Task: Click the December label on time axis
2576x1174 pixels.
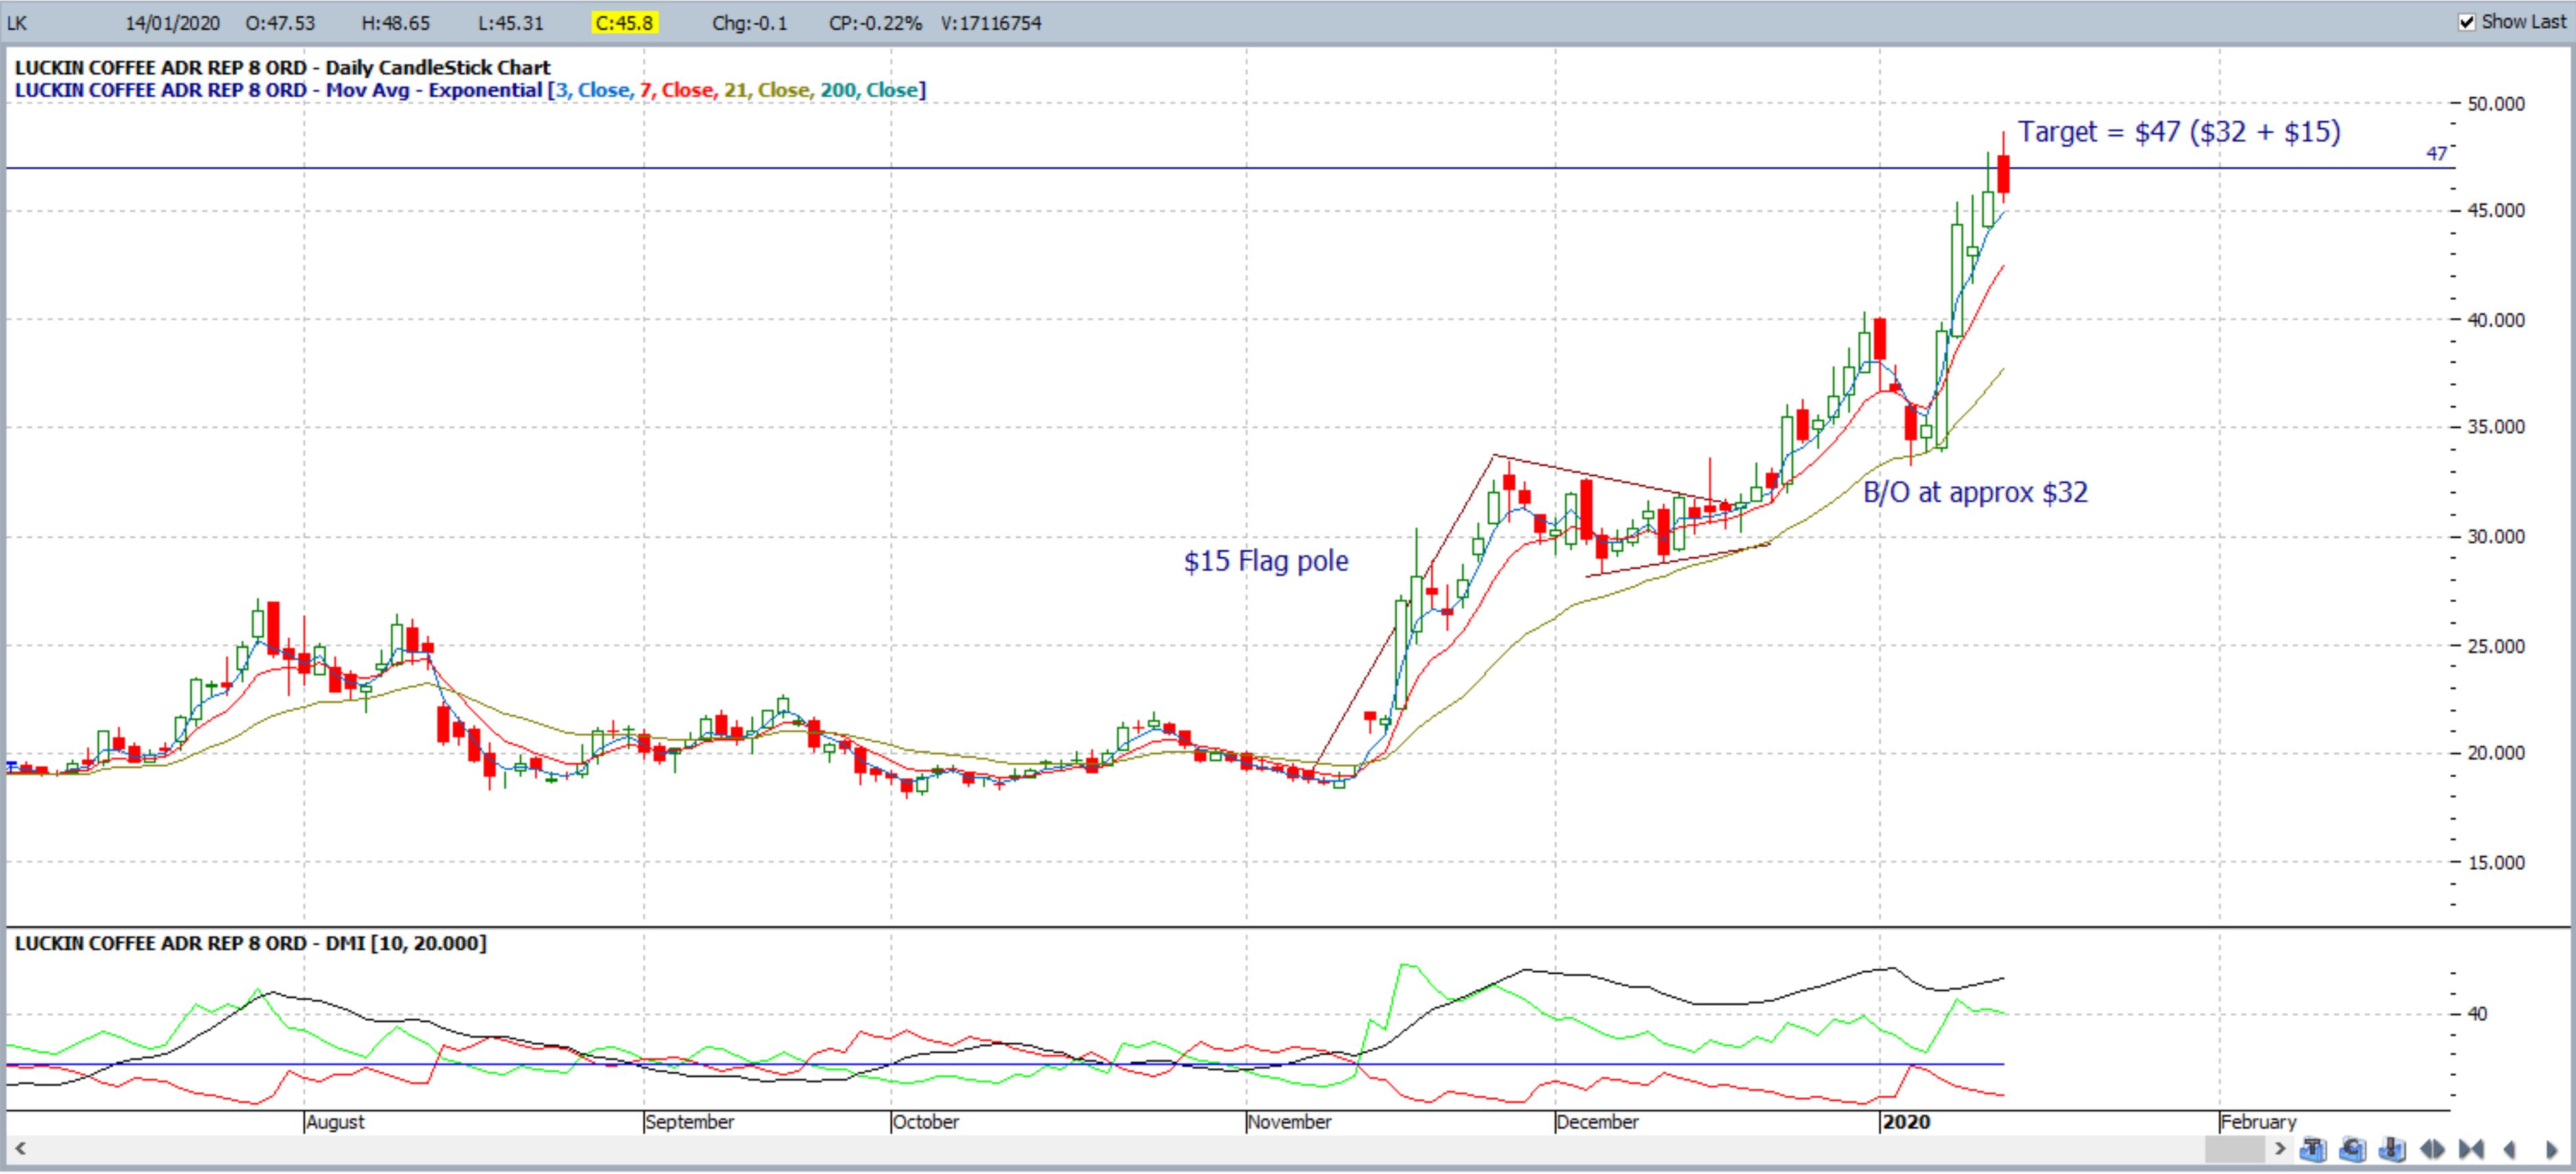Action: click(1598, 1122)
